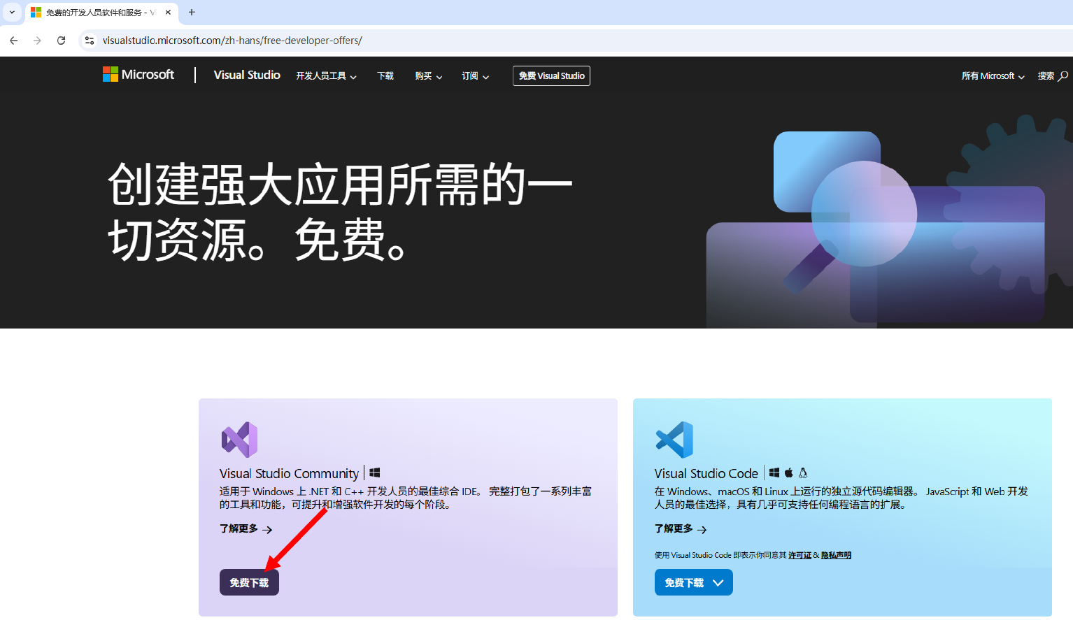Expand the Visual Studio Code 免费下载 dropdown arrow
The image size is (1073, 620).
click(718, 582)
